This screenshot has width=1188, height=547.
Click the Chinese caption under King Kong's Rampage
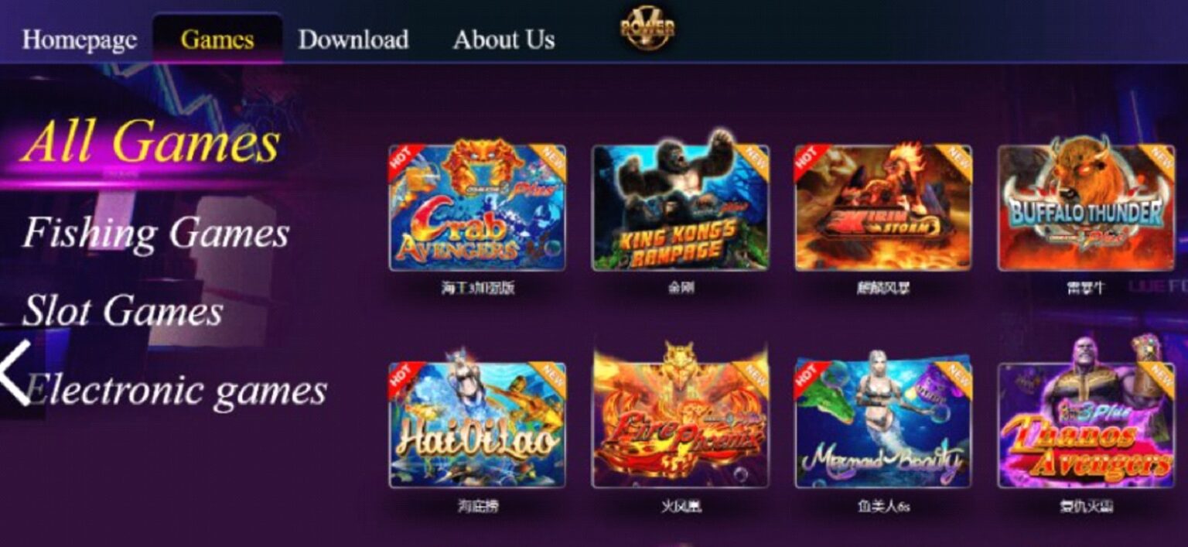click(x=681, y=289)
